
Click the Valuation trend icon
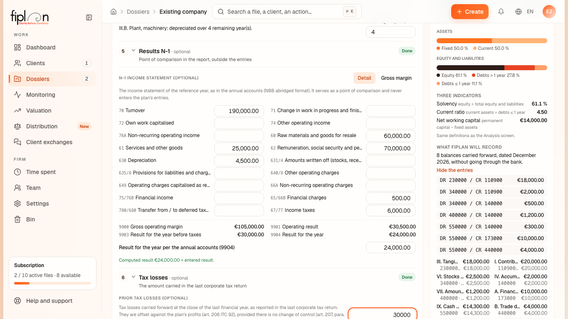click(x=17, y=110)
